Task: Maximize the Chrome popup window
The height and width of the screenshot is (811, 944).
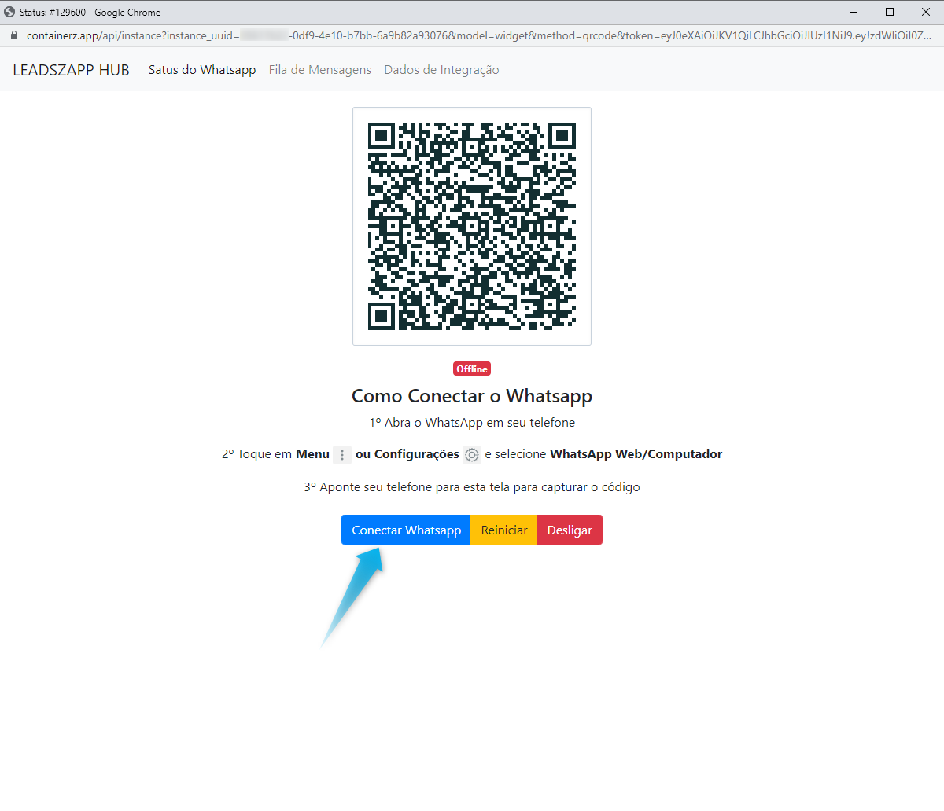Action: 890,12
